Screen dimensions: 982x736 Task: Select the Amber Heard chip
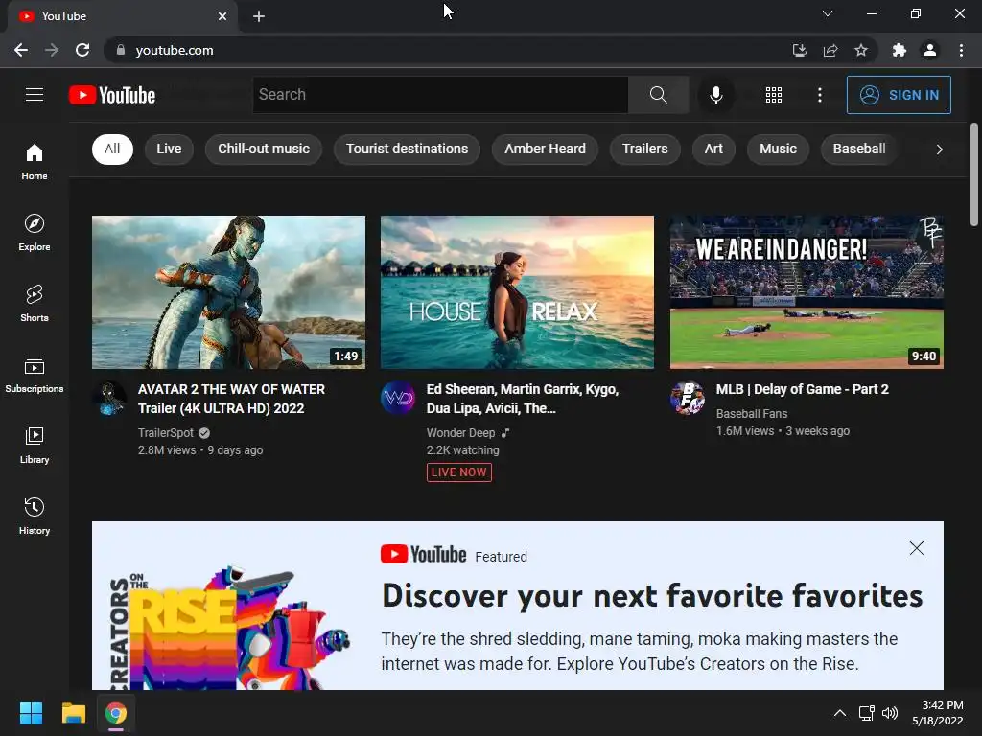545,149
